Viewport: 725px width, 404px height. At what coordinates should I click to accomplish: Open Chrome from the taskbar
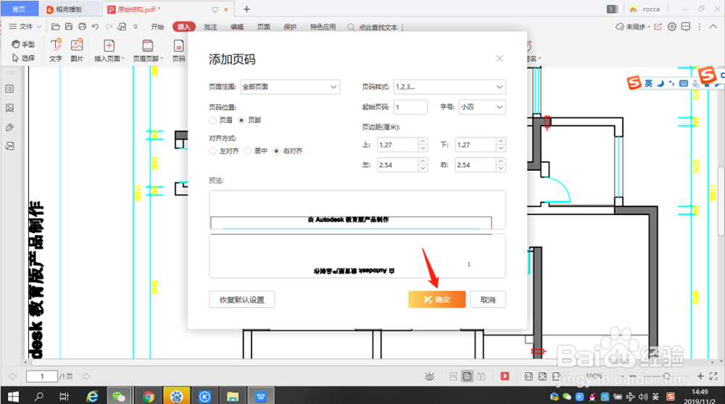pyautogui.click(x=149, y=396)
